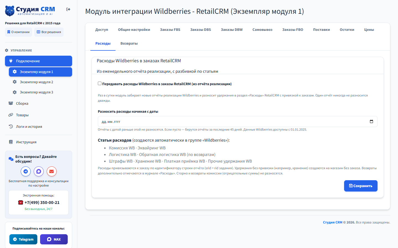
Task: Click the text Комиссия WB · Эквайринг WB
Action: (x=137, y=148)
